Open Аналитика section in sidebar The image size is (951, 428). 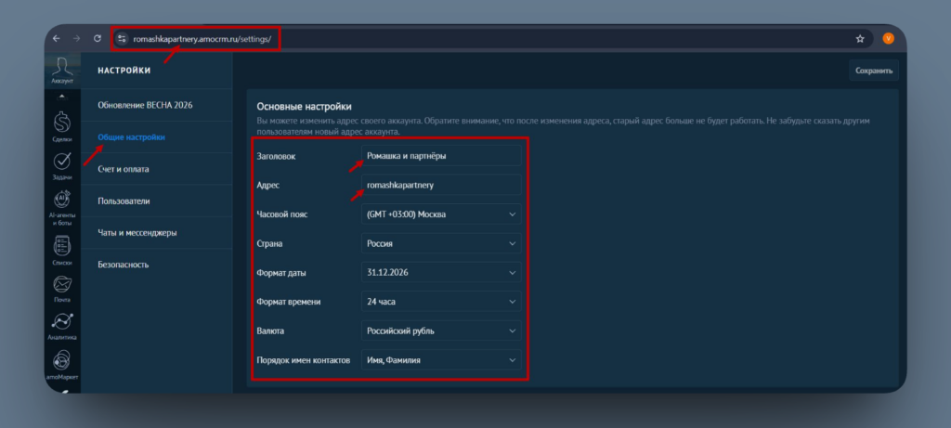coord(62,326)
